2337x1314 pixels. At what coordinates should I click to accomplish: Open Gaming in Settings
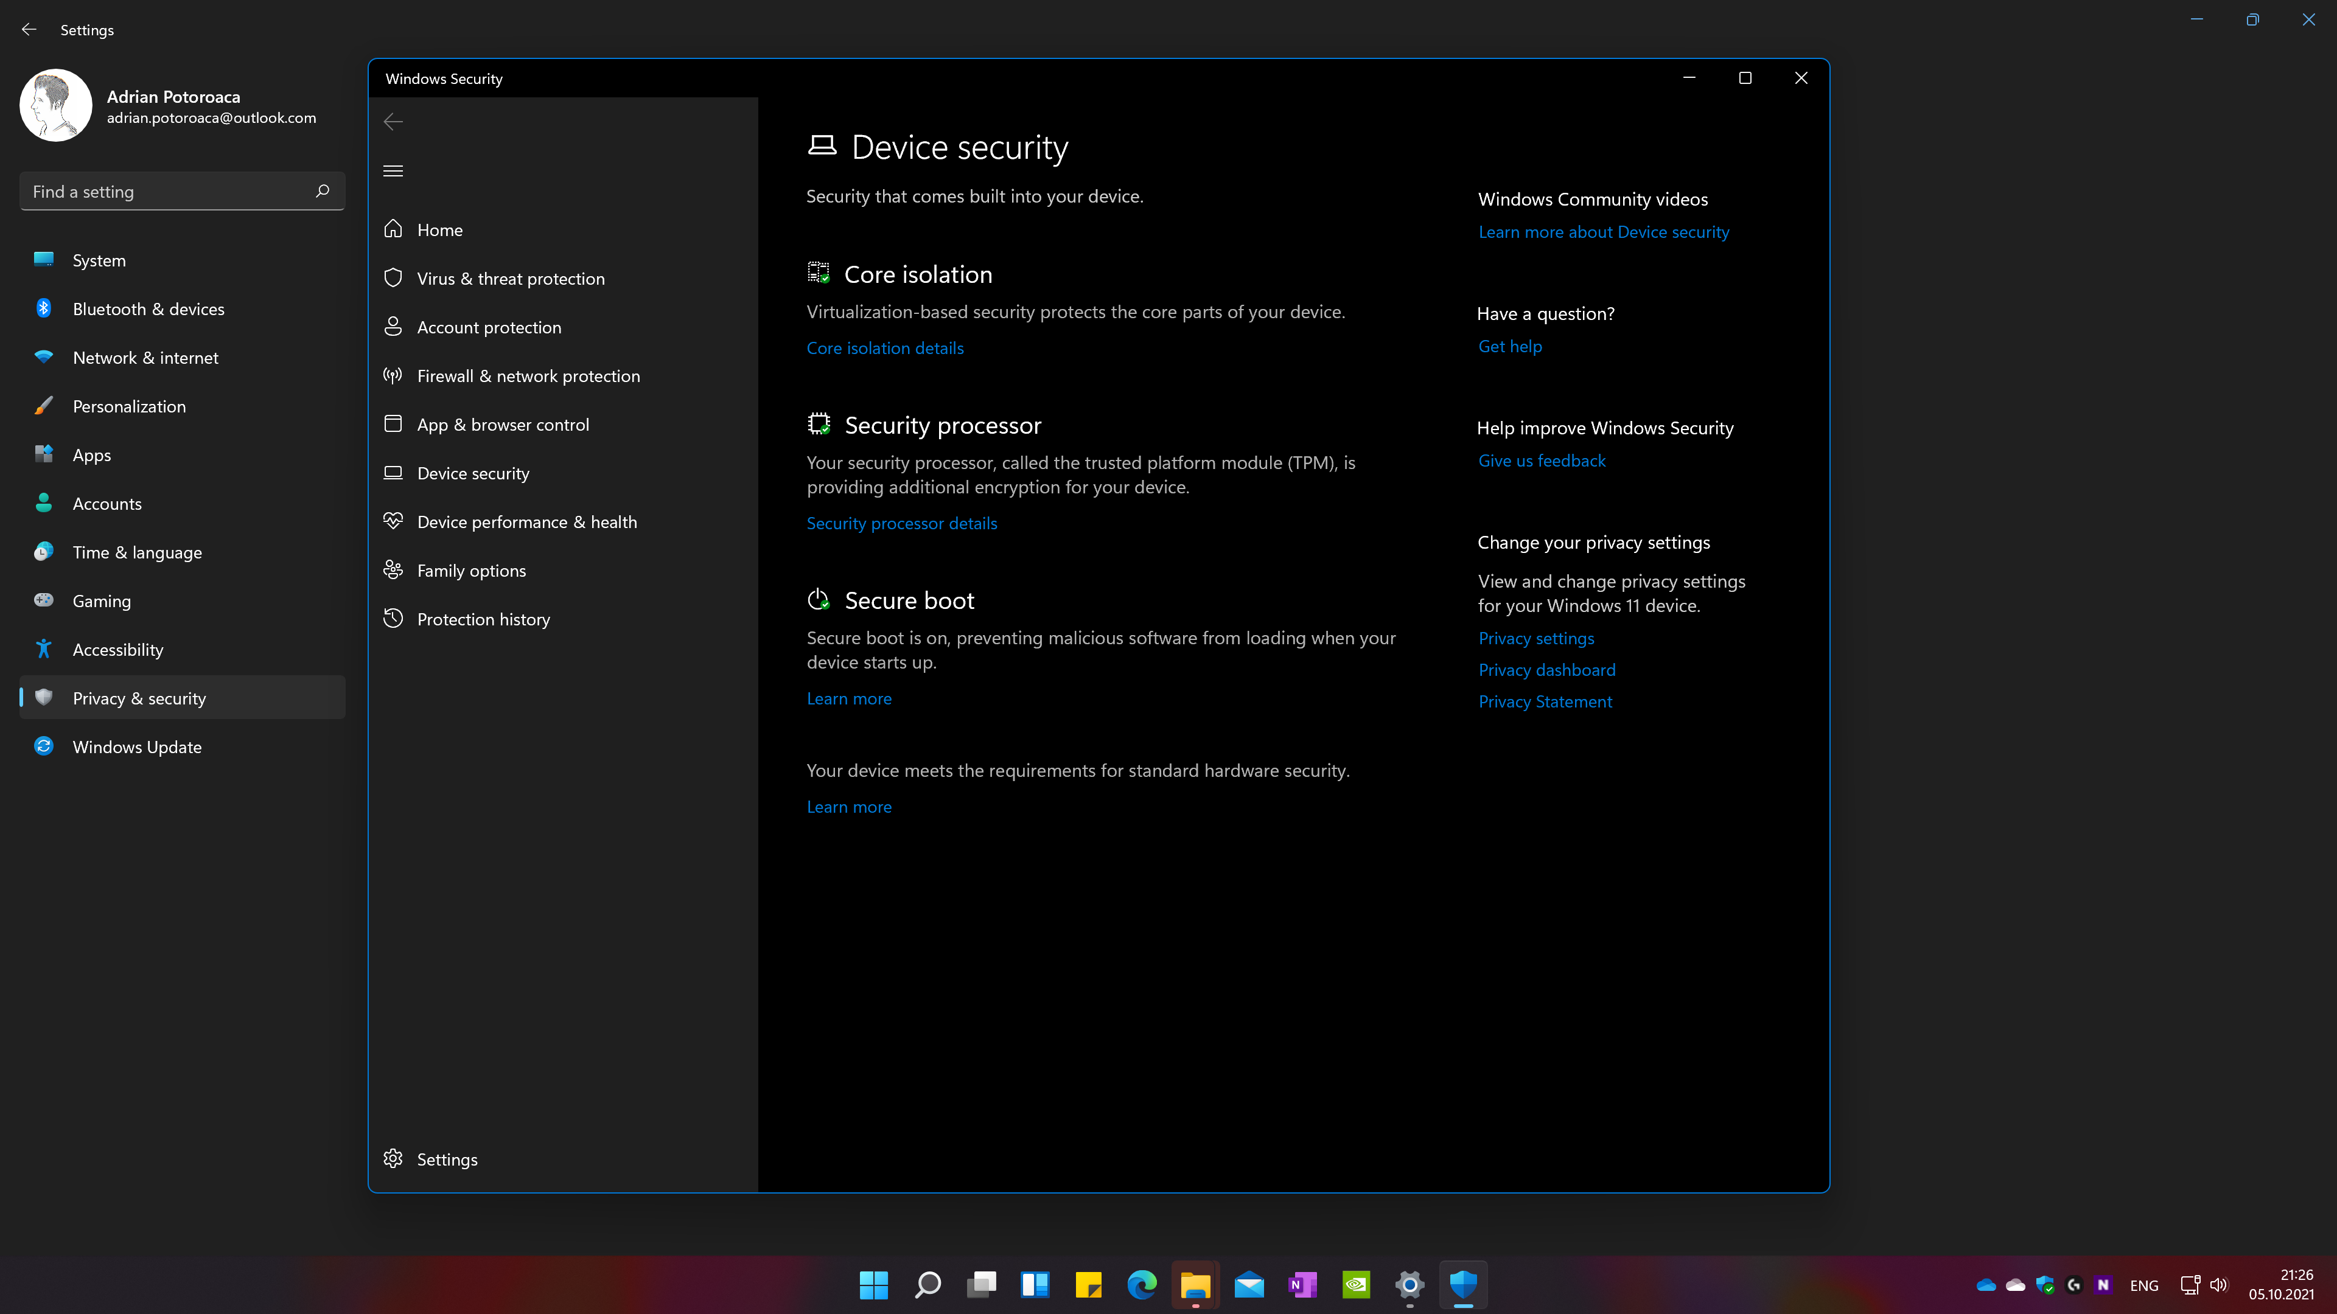(x=183, y=600)
